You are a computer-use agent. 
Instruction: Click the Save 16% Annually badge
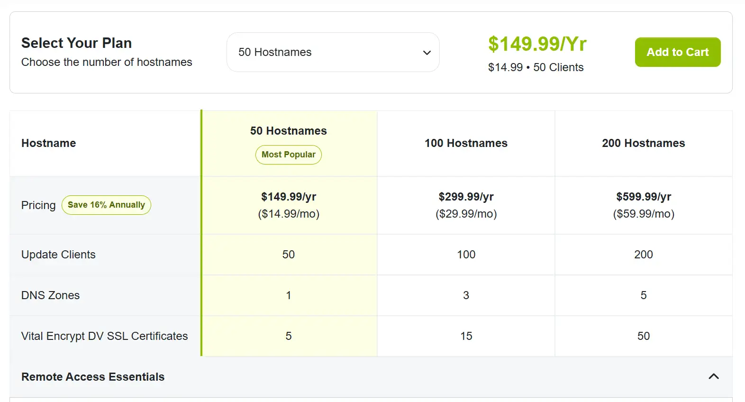(106, 205)
